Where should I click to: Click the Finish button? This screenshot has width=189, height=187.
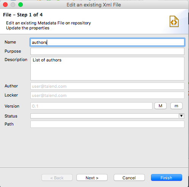coord(167,177)
